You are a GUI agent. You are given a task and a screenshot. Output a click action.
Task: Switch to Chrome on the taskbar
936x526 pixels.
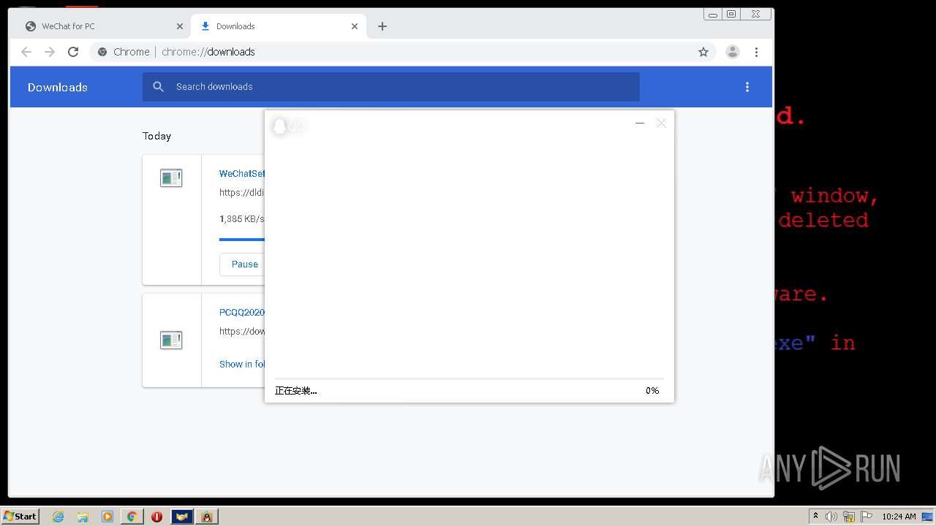point(132,517)
